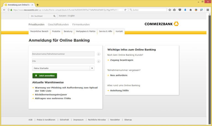Focus the Benutzername/Teilnehmernummer input field

63,54
